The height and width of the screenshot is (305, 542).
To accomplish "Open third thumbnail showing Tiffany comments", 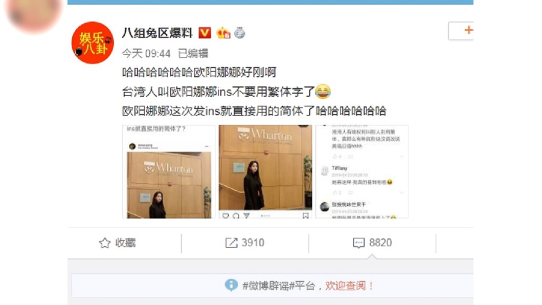I will [x=362, y=171].
